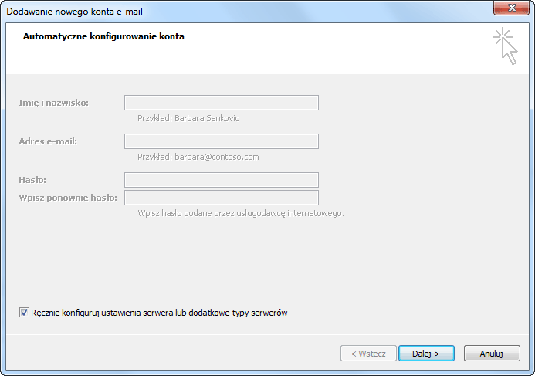This screenshot has width=535, height=376.
Task: Click the Wpisz hasło podane przez usługodawcę text
Action: click(241, 213)
